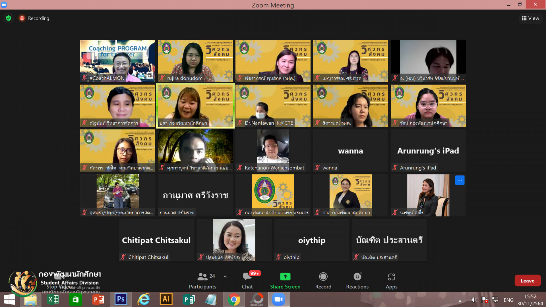Click the green encryption shield icon
This screenshot has height=307, width=546.
pos(9,18)
